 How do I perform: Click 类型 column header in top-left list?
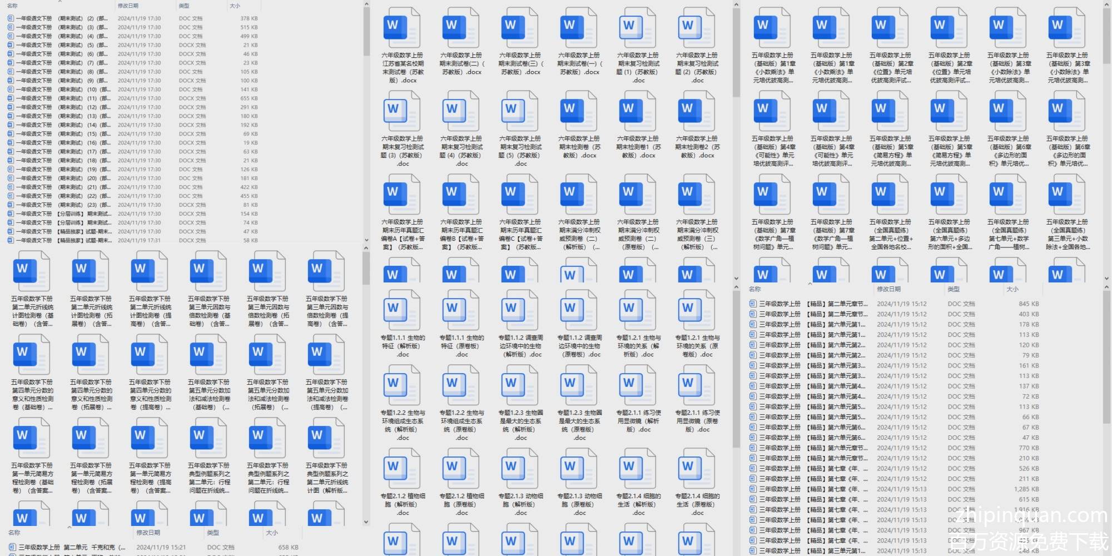184,6
